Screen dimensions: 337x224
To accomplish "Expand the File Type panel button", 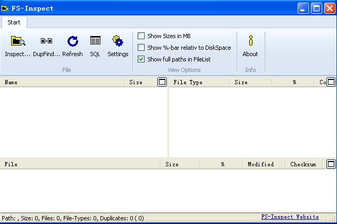I will click(x=331, y=82).
